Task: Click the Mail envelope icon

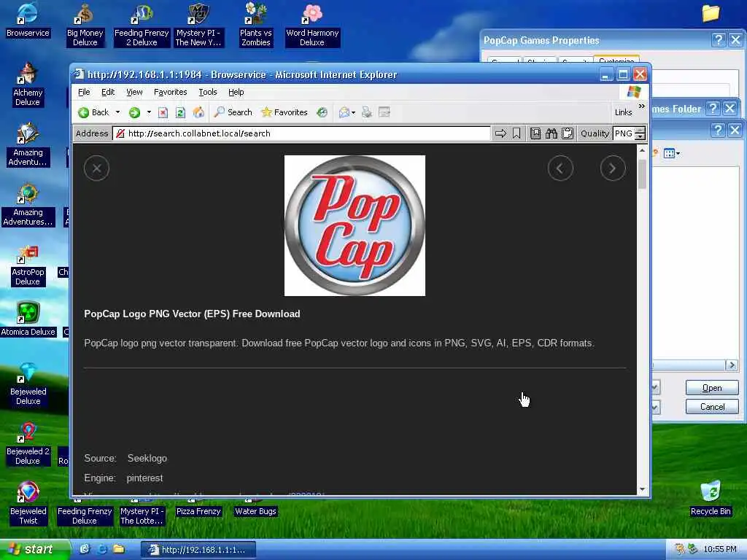Action: [344, 112]
